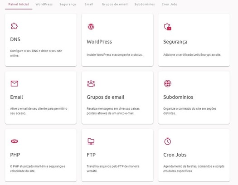
Task: Switch to the Cron Jobs tab
Action: point(170,4)
